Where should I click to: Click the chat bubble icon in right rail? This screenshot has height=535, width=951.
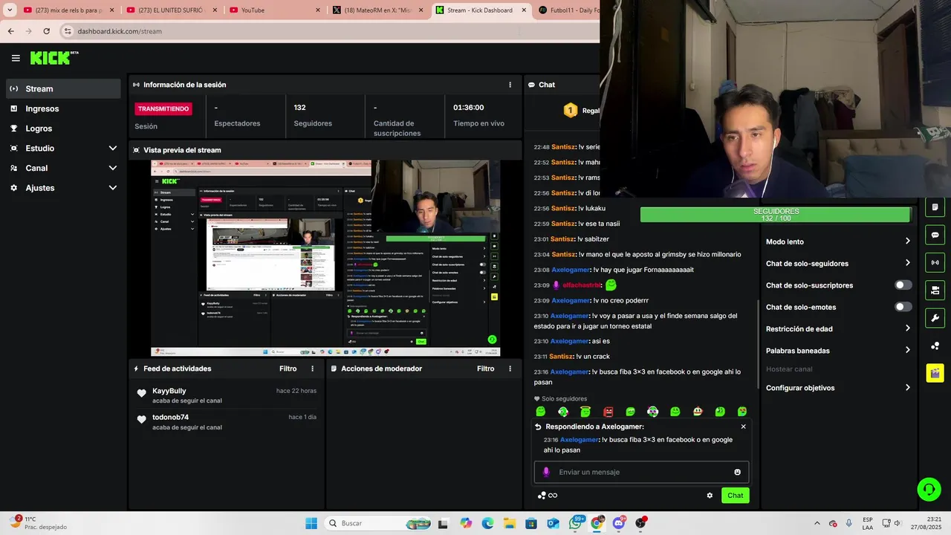935,235
